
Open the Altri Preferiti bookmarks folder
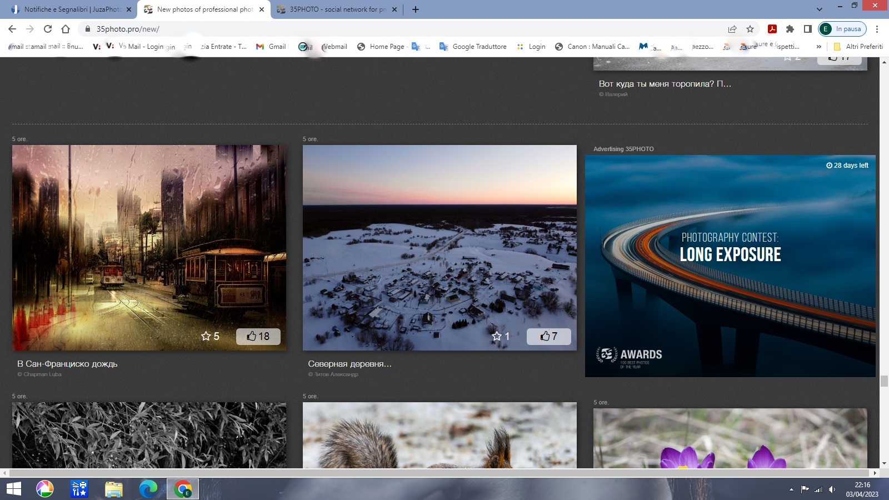[x=858, y=47]
